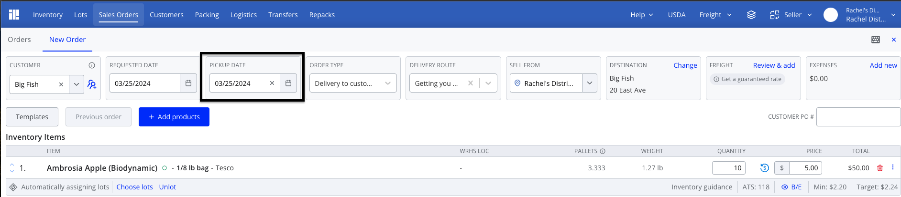Click the pickup date field
The image size is (901, 197).
click(x=239, y=83)
